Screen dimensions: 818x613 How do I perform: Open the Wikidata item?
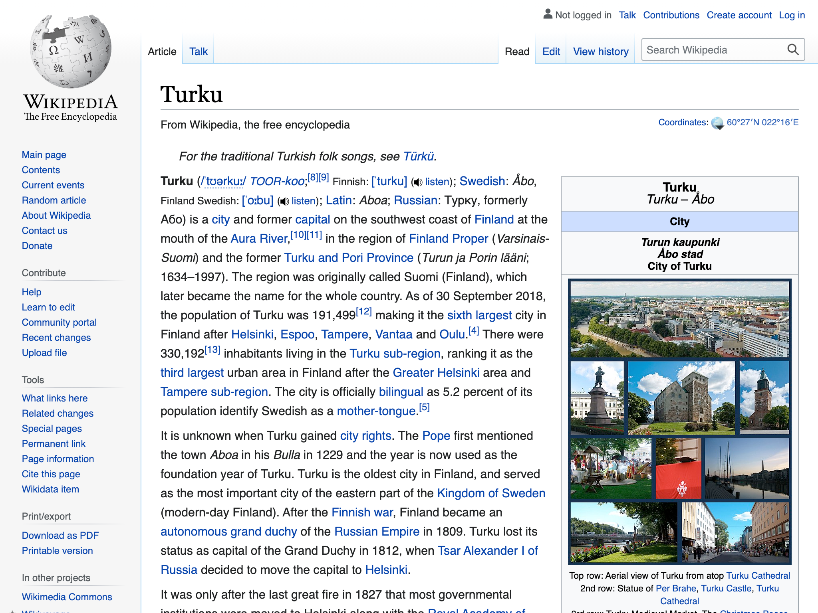coord(50,489)
